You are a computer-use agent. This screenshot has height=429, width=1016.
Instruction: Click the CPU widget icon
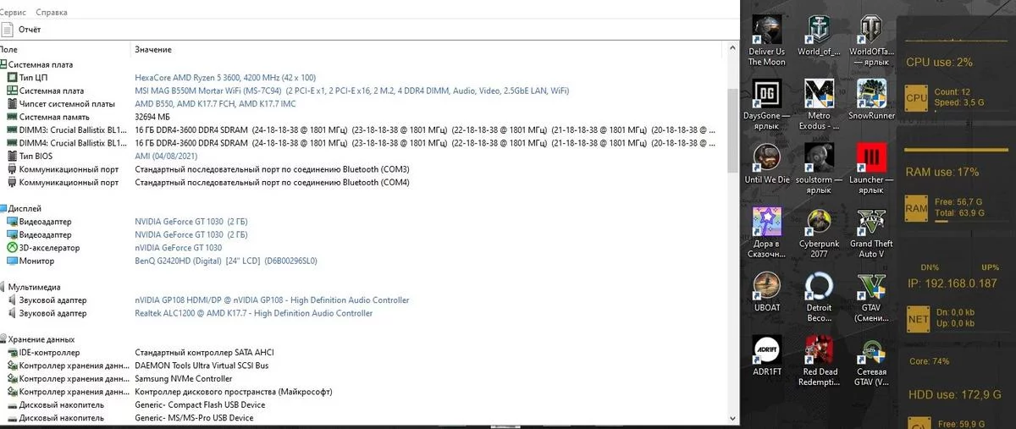tap(916, 97)
